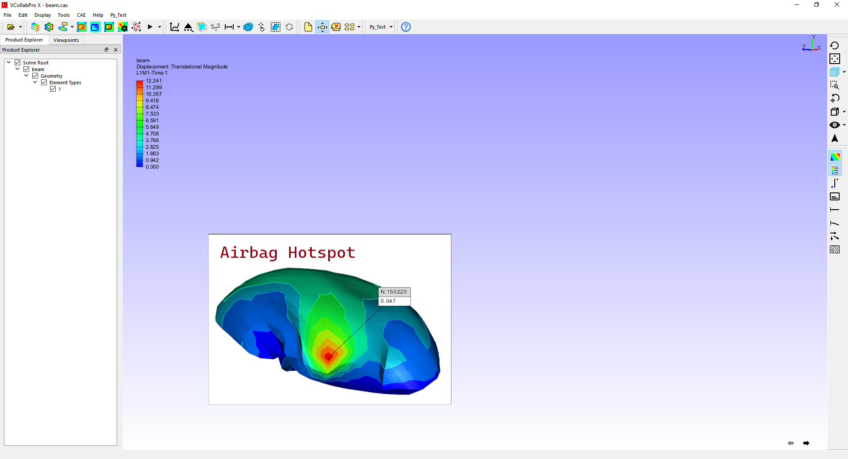
Task: Click the refresh arrows toolbar icon
Action: [289, 27]
